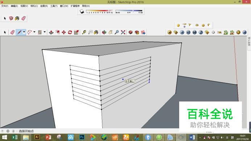Expand the Arc tool dropdown arrow

tap(34, 32)
